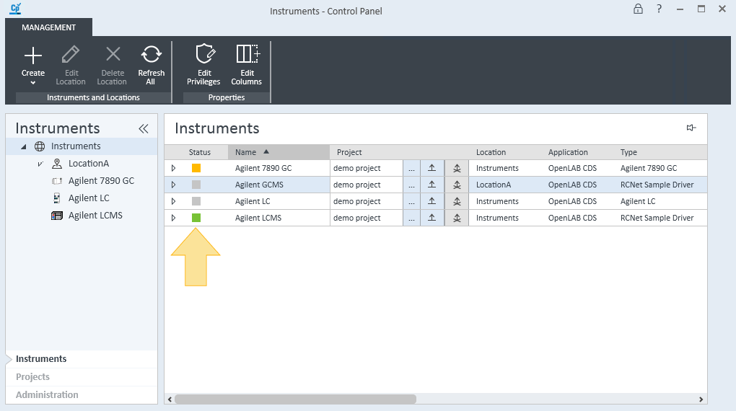
Task: Click the upload arrow for Agilent 7890 GC
Action: [431, 168]
